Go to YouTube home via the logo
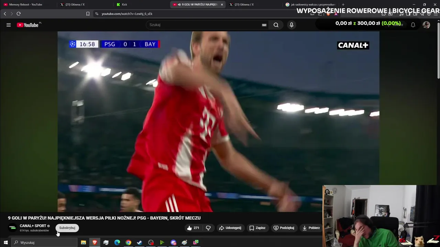The height and width of the screenshot is (247, 440). tap(27, 25)
